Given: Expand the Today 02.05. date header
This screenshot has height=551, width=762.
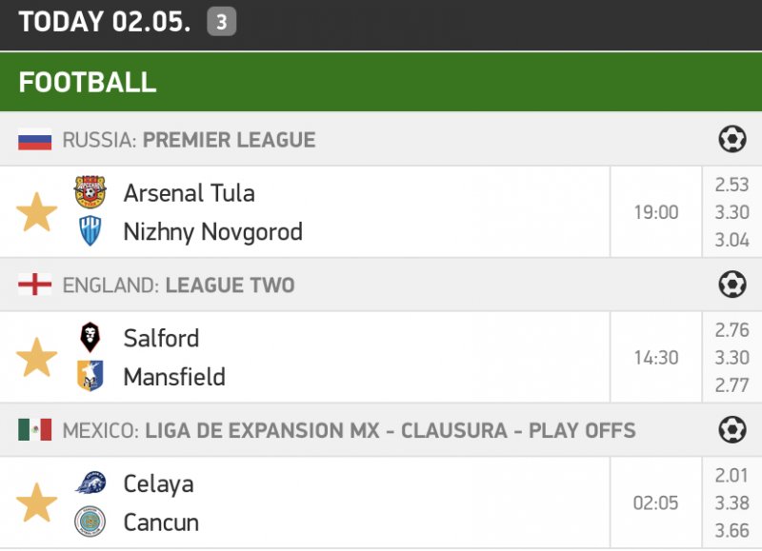Looking at the screenshot, I should click(105, 22).
